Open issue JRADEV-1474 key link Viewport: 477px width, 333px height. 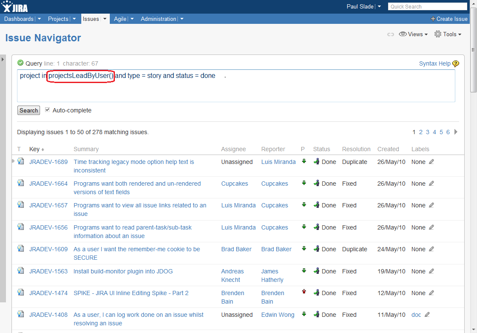49,293
